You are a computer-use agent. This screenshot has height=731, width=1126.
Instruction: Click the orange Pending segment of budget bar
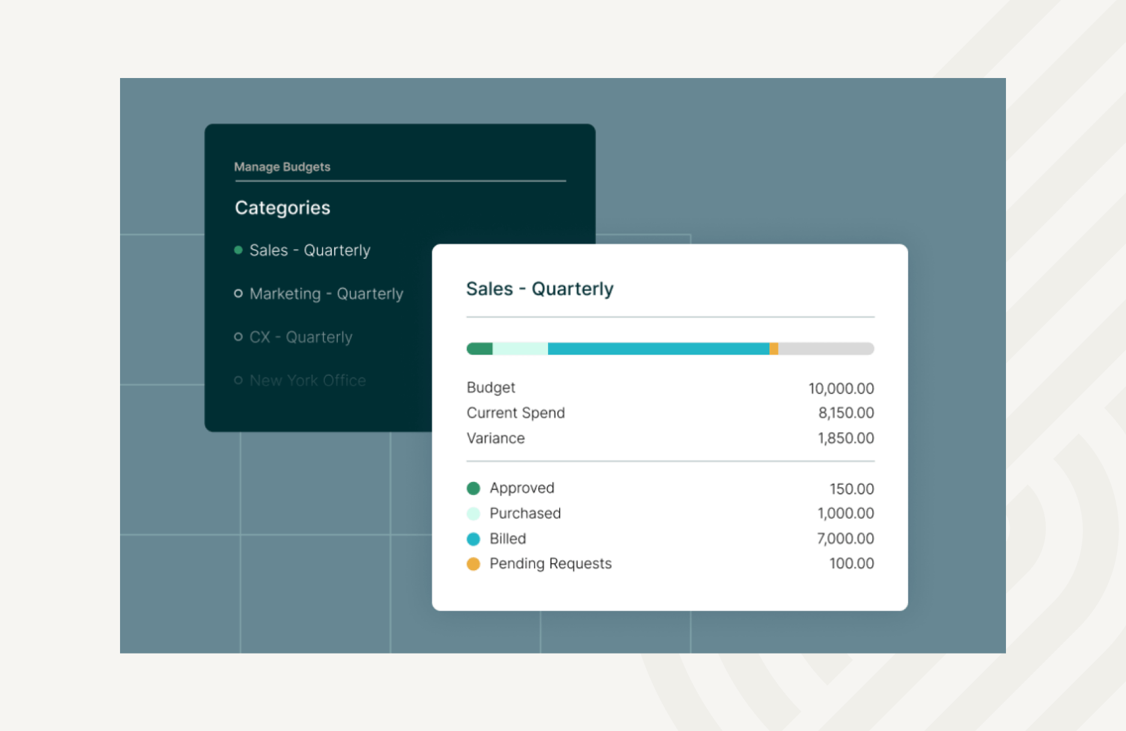(774, 349)
